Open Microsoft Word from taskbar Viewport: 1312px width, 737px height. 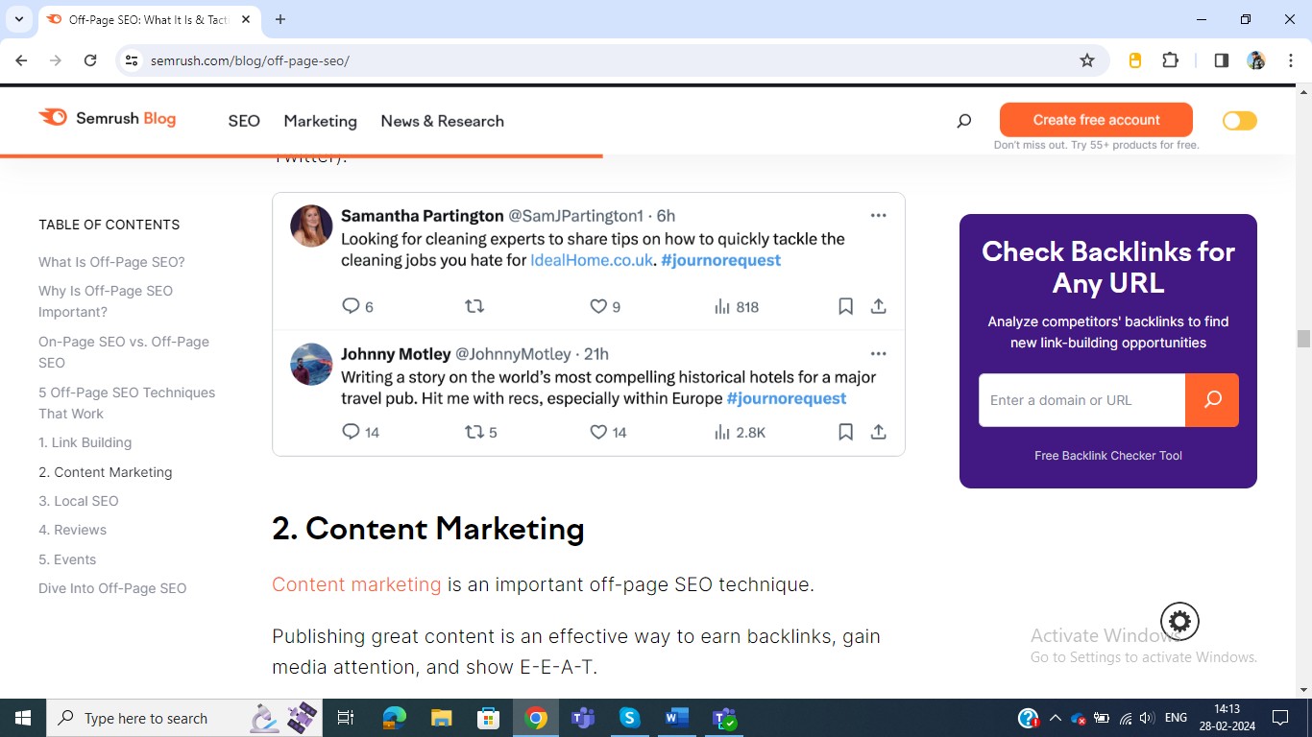pyautogui.click(x=677, y=718)
